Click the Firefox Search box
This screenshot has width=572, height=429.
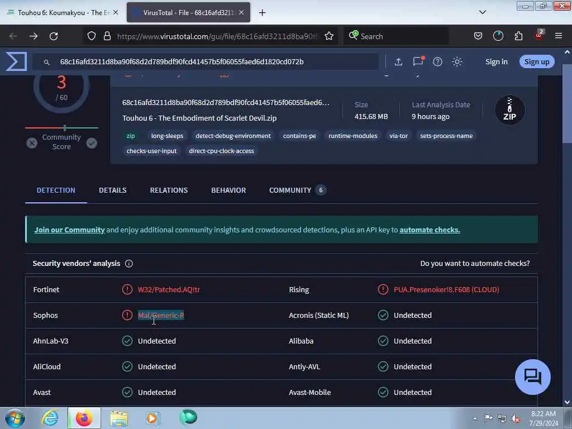396,36
